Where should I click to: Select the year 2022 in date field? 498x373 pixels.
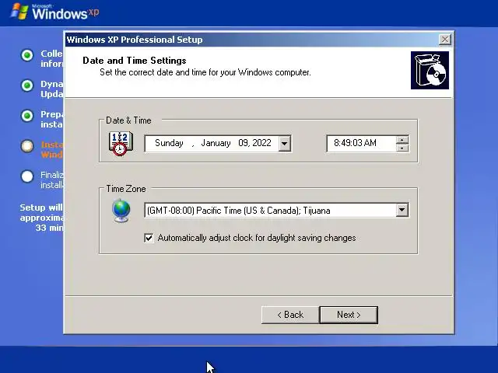tap(262, 143)
